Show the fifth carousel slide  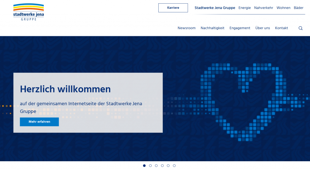point(168,166)
